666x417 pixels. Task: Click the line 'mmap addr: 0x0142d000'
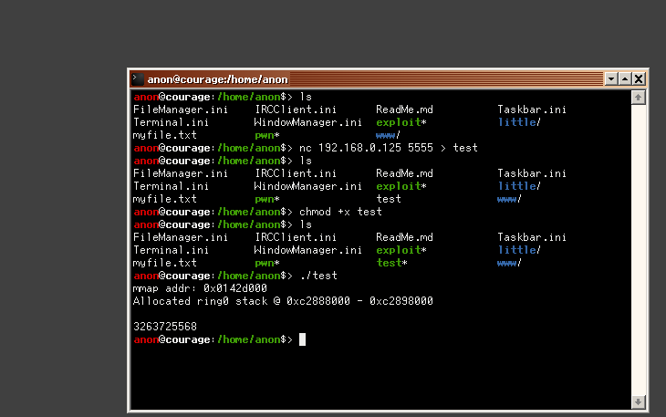pyautogui.click(x=200, y=288)
